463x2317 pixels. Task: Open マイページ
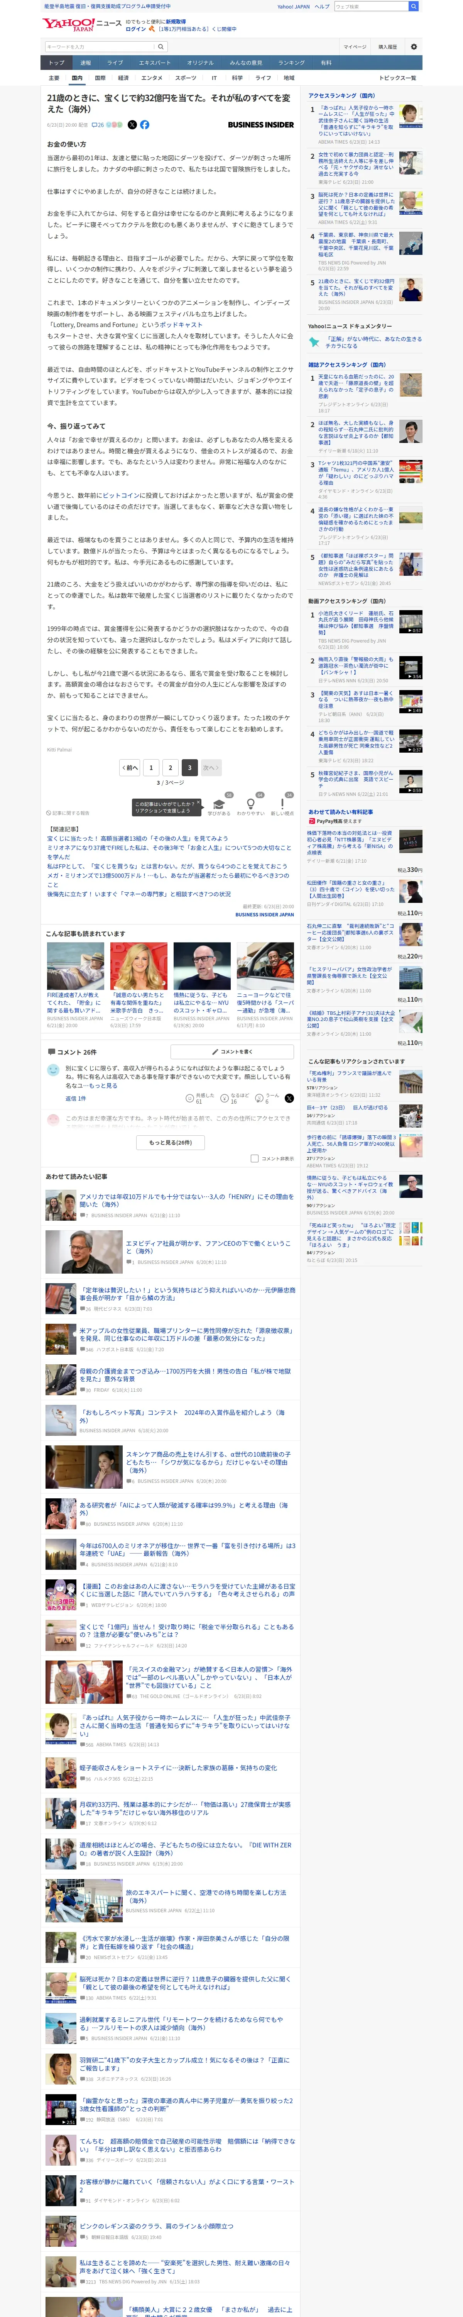point(354,47)
